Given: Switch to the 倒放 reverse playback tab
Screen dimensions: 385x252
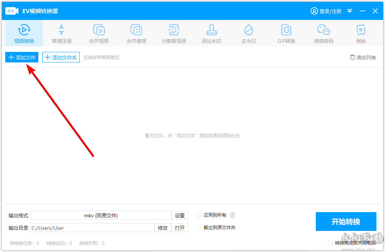Looking at the screenshot, I should coord(361,33).
